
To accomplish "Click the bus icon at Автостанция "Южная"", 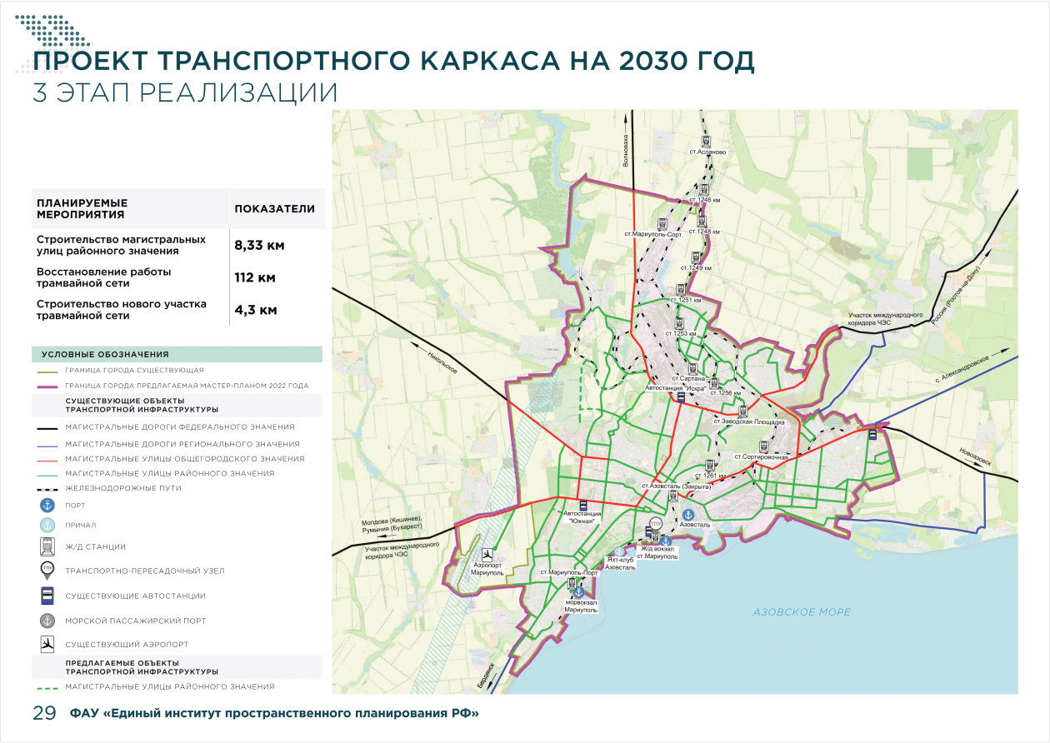I will (x=582, y=505).
